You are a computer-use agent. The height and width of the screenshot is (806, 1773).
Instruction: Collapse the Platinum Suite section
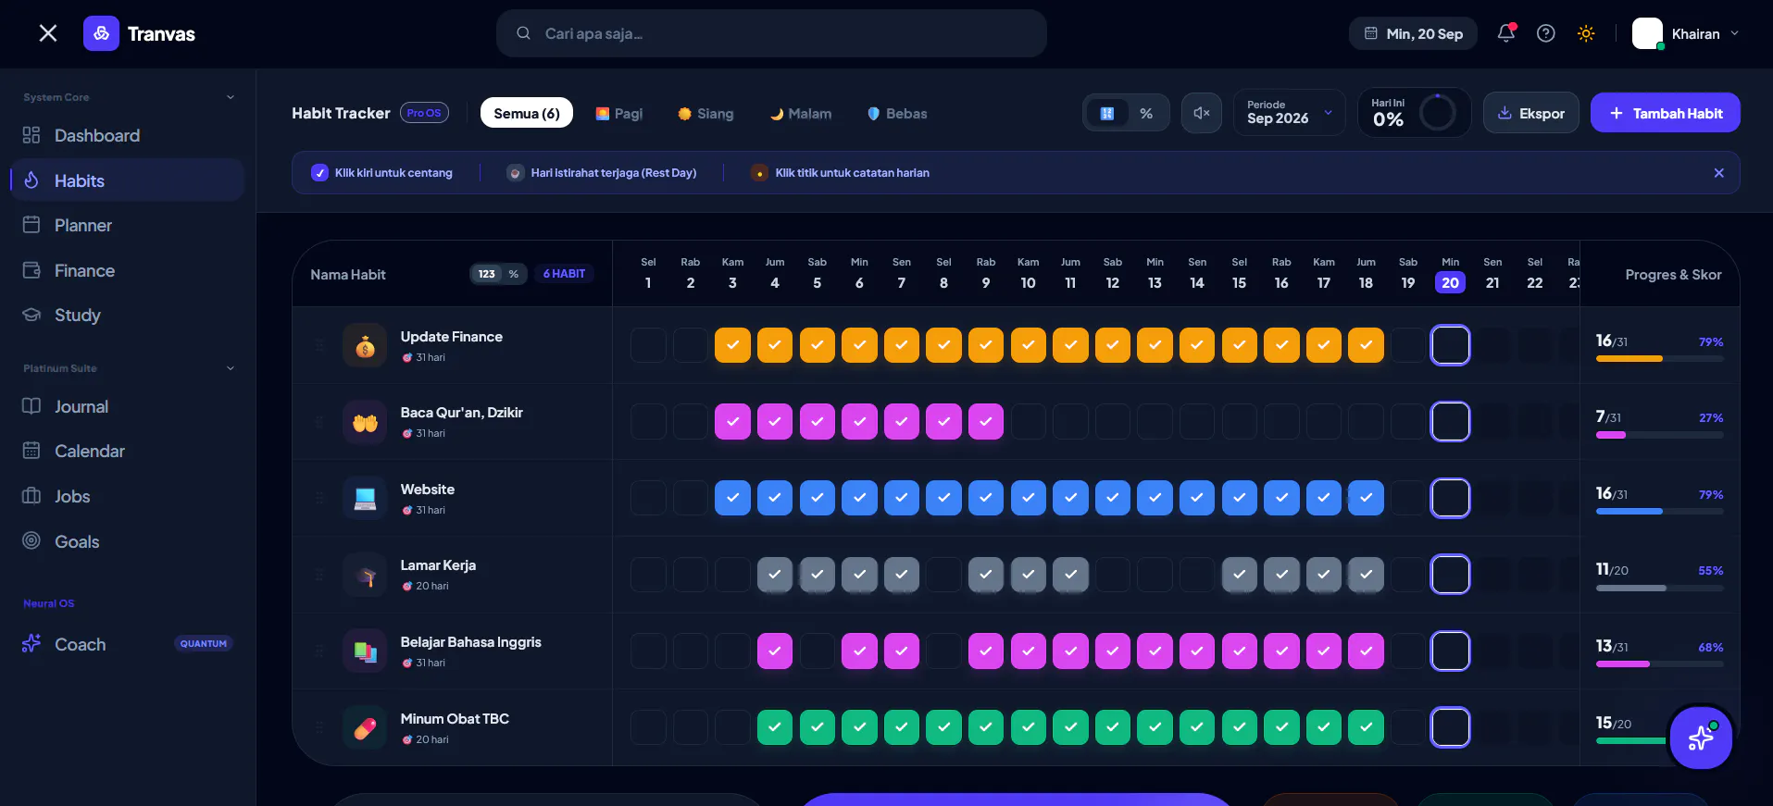231,368
